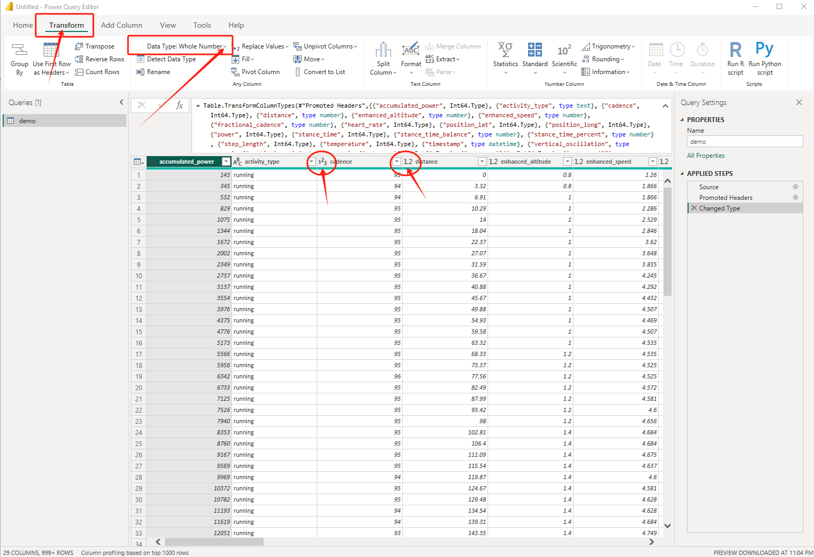Open Unpivot Columns dropdown
814x557 pixels.
click(x=325, y=46)
